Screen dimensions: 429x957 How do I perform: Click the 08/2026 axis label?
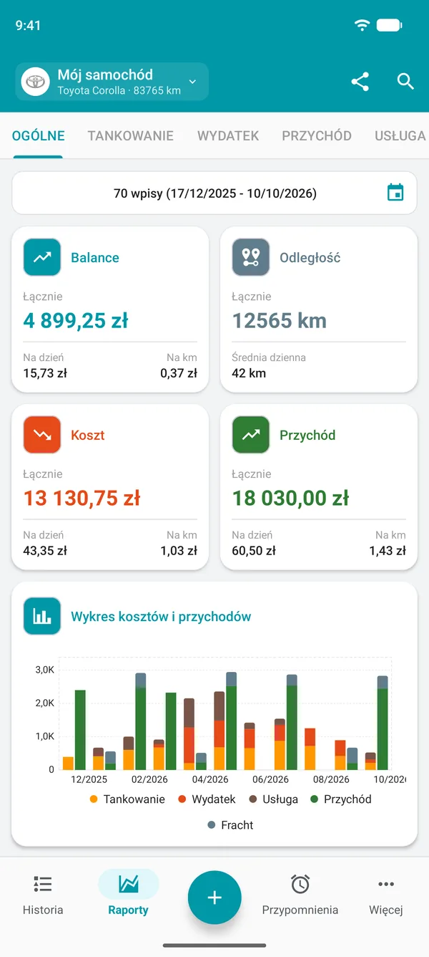pyautogui.click(x=331, y=779)
